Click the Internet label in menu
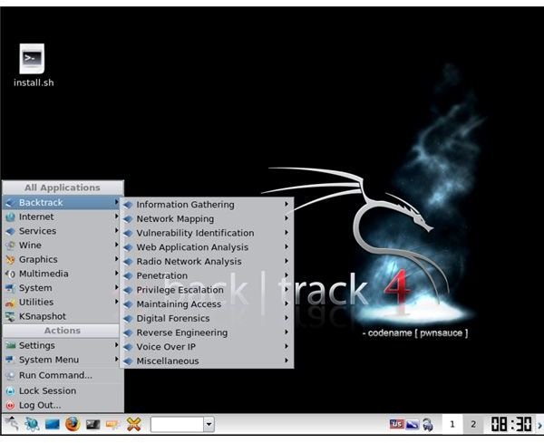 pyautogui.click(x=36, y=217)
